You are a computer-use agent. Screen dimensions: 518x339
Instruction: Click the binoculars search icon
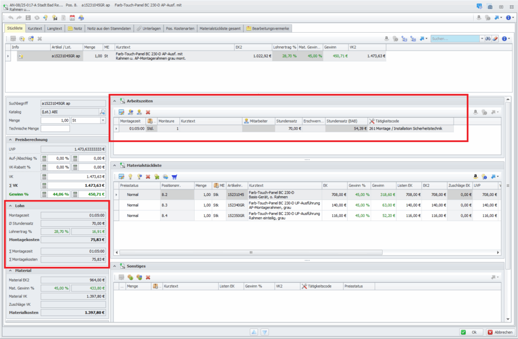click(x=487, y=39)
